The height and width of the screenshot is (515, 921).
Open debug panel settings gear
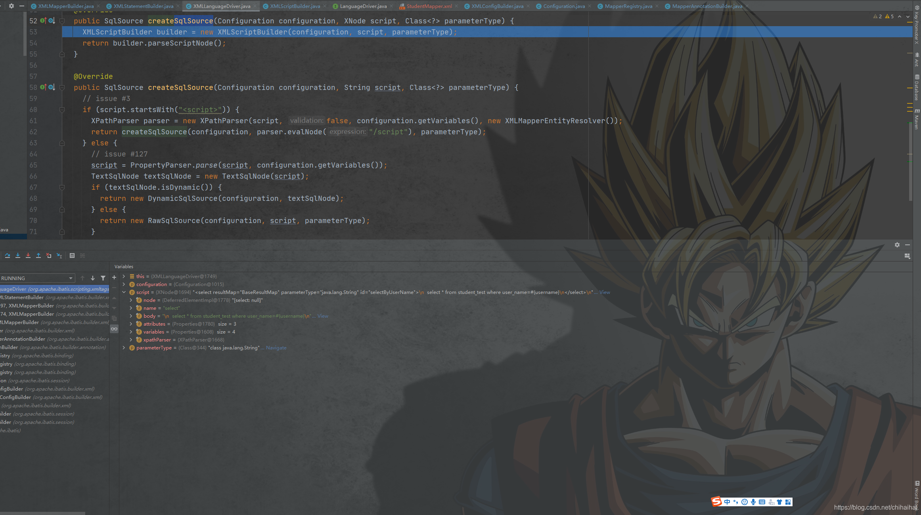click(897, 245)
